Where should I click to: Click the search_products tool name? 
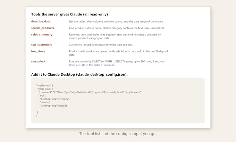(42, 28)
